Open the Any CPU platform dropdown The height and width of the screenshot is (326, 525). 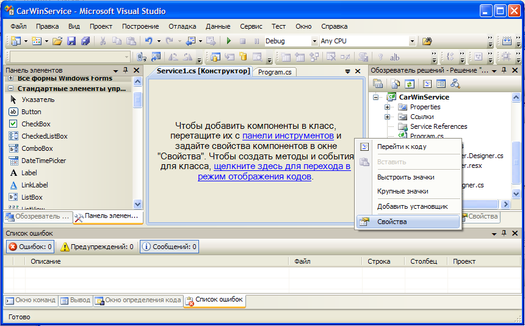click(x=412, y=41)
